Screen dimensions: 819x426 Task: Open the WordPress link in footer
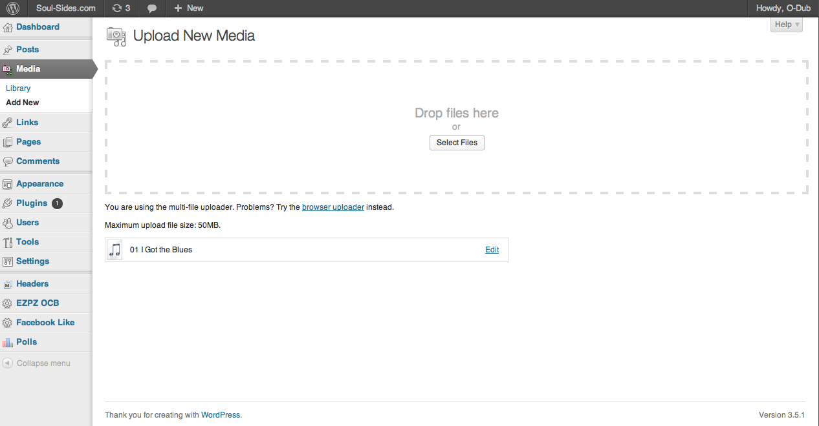220,415
